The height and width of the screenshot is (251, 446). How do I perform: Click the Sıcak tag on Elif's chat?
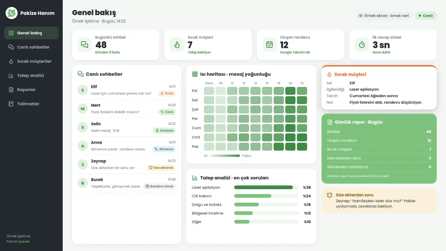(x=167, y=93)
